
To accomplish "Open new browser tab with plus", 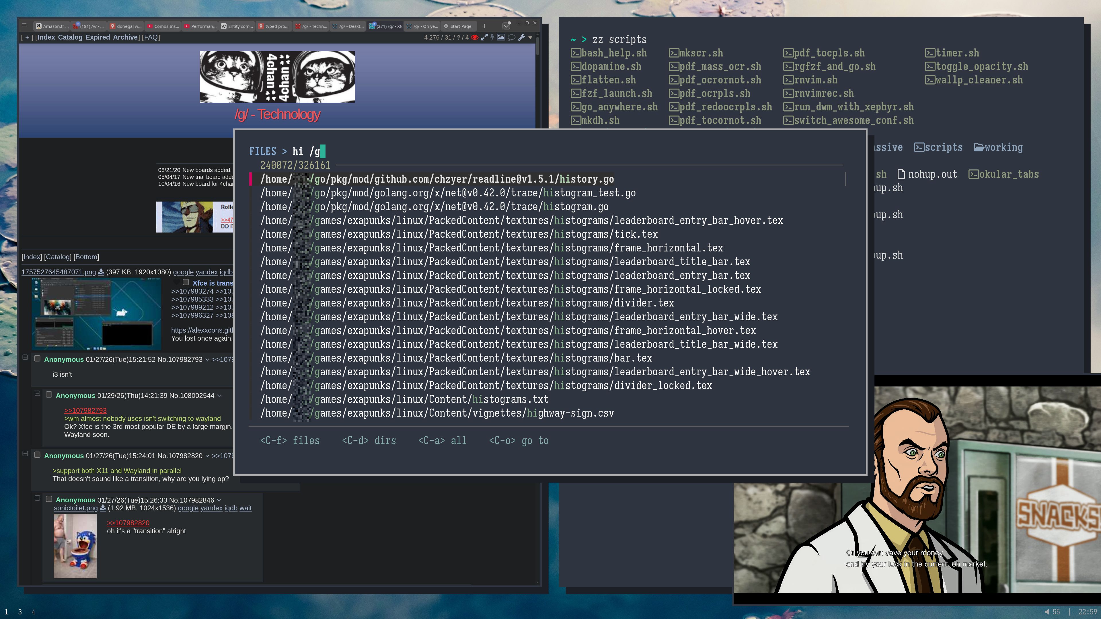I will [x=484, y=26].
